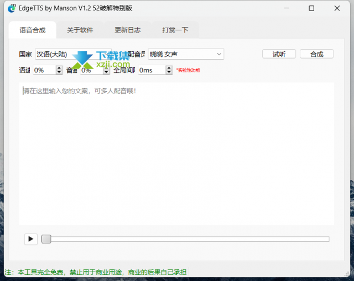Open the 打赏一下 tab
Screen dimensions: 354x281
[175, 30]
